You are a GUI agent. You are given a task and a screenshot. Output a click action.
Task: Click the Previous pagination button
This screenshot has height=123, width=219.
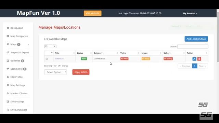pyautogui.click(x=185, y=66)
